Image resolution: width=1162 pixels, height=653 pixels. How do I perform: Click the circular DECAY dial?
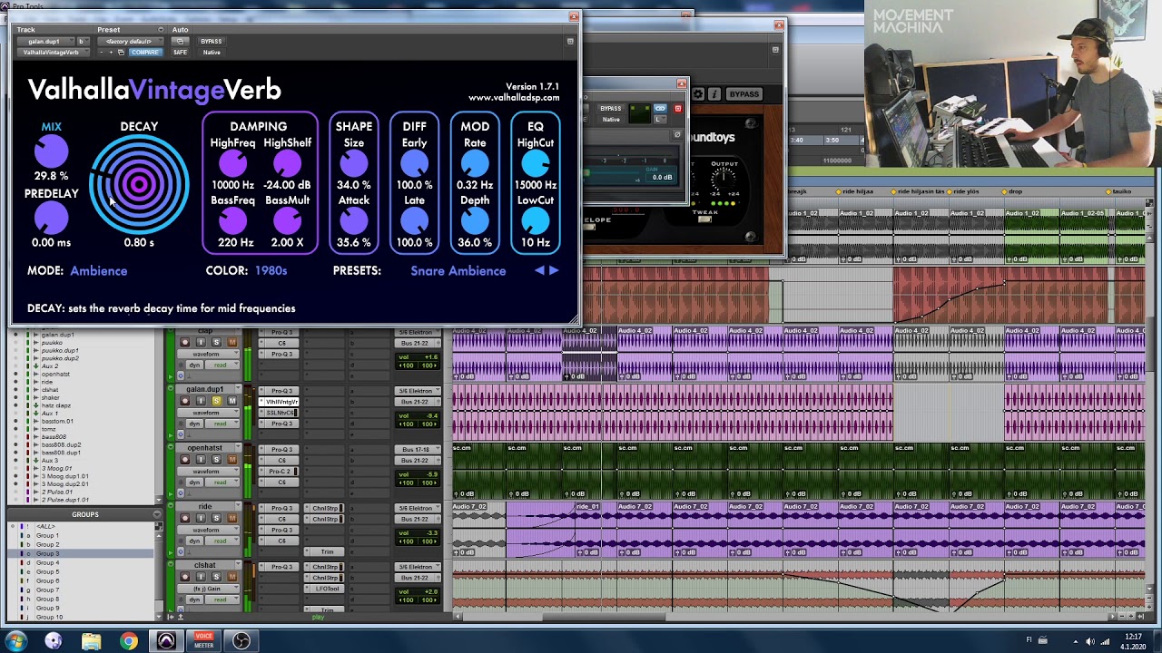click(x=139, y=185)
